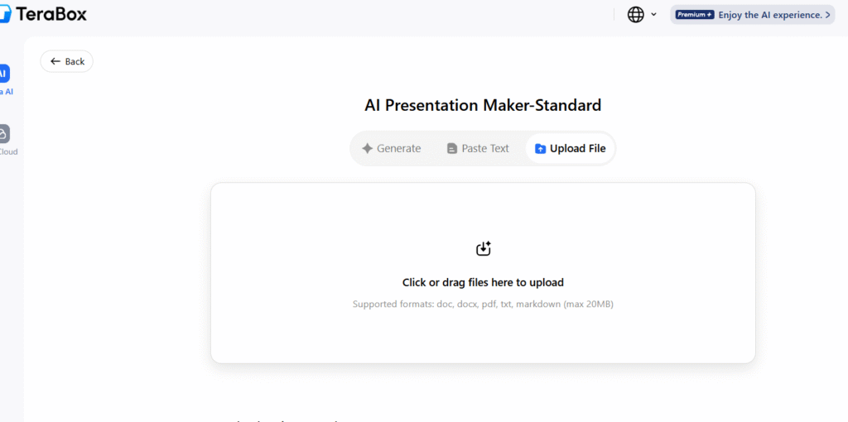Viewport: 848px width, 422px height.
Task: Click the 'AI Presentation Maker-Standard' heading
Action: [483, 105]
